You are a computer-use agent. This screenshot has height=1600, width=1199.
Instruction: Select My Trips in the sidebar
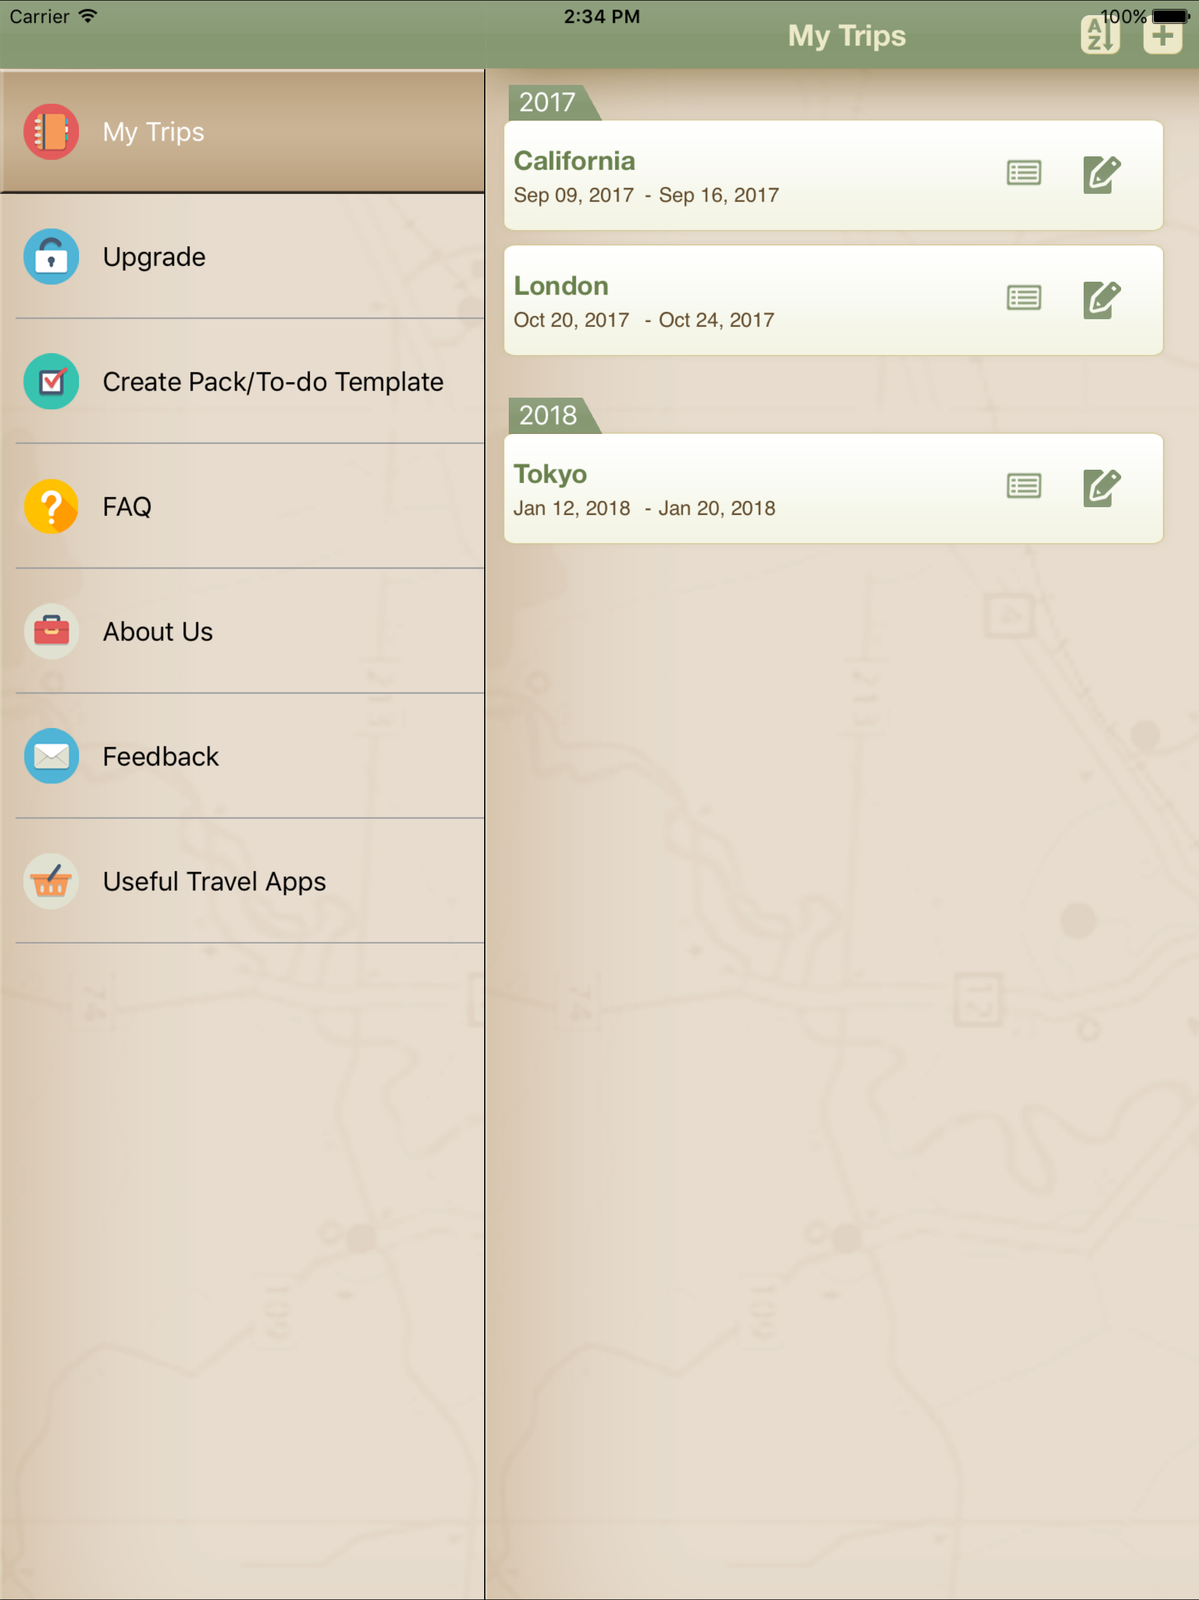tap(242, 132)
